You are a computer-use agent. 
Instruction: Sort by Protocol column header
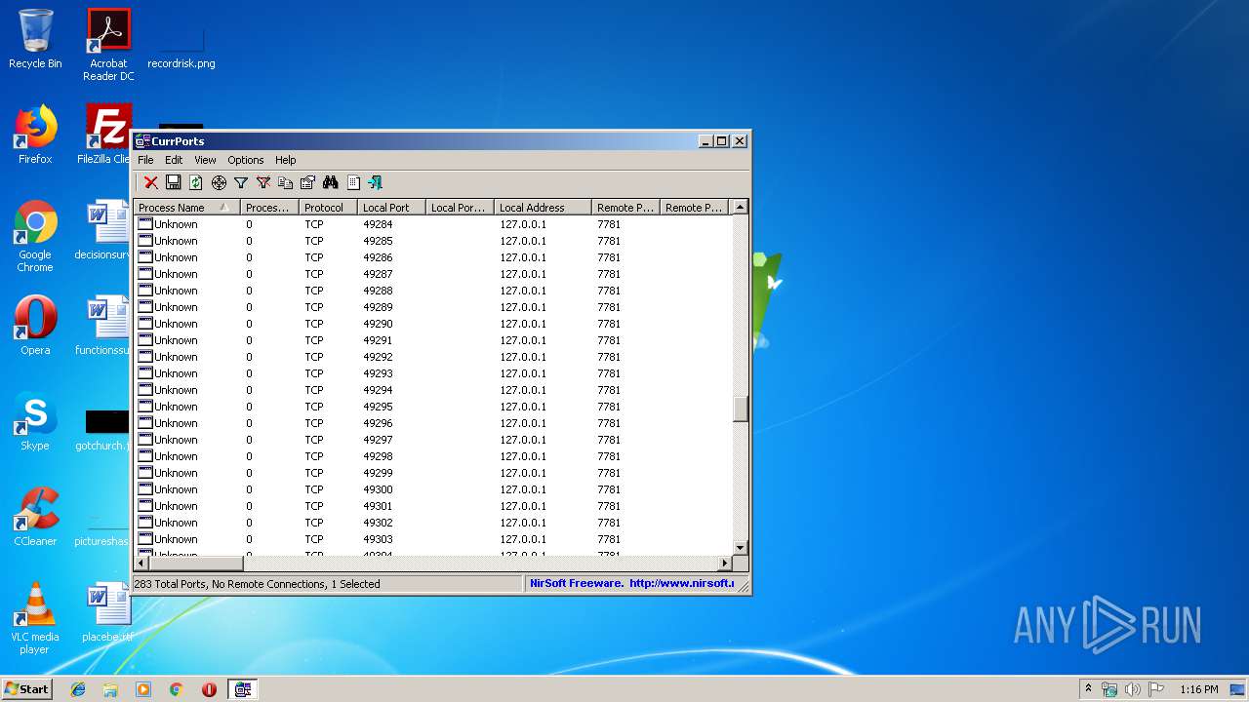(x=328, y=208)
